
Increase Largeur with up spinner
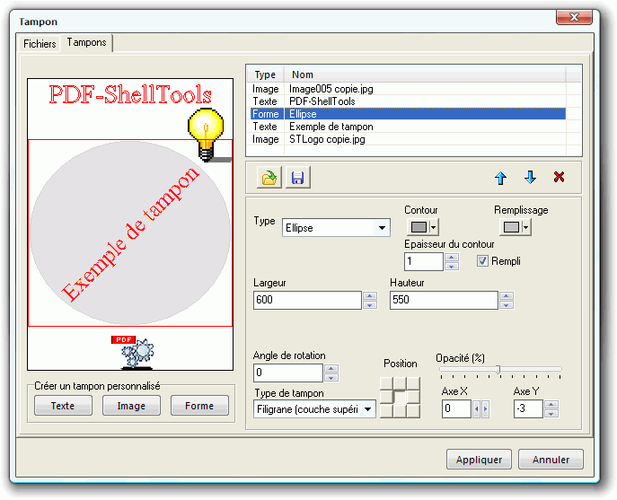(370, 296)
